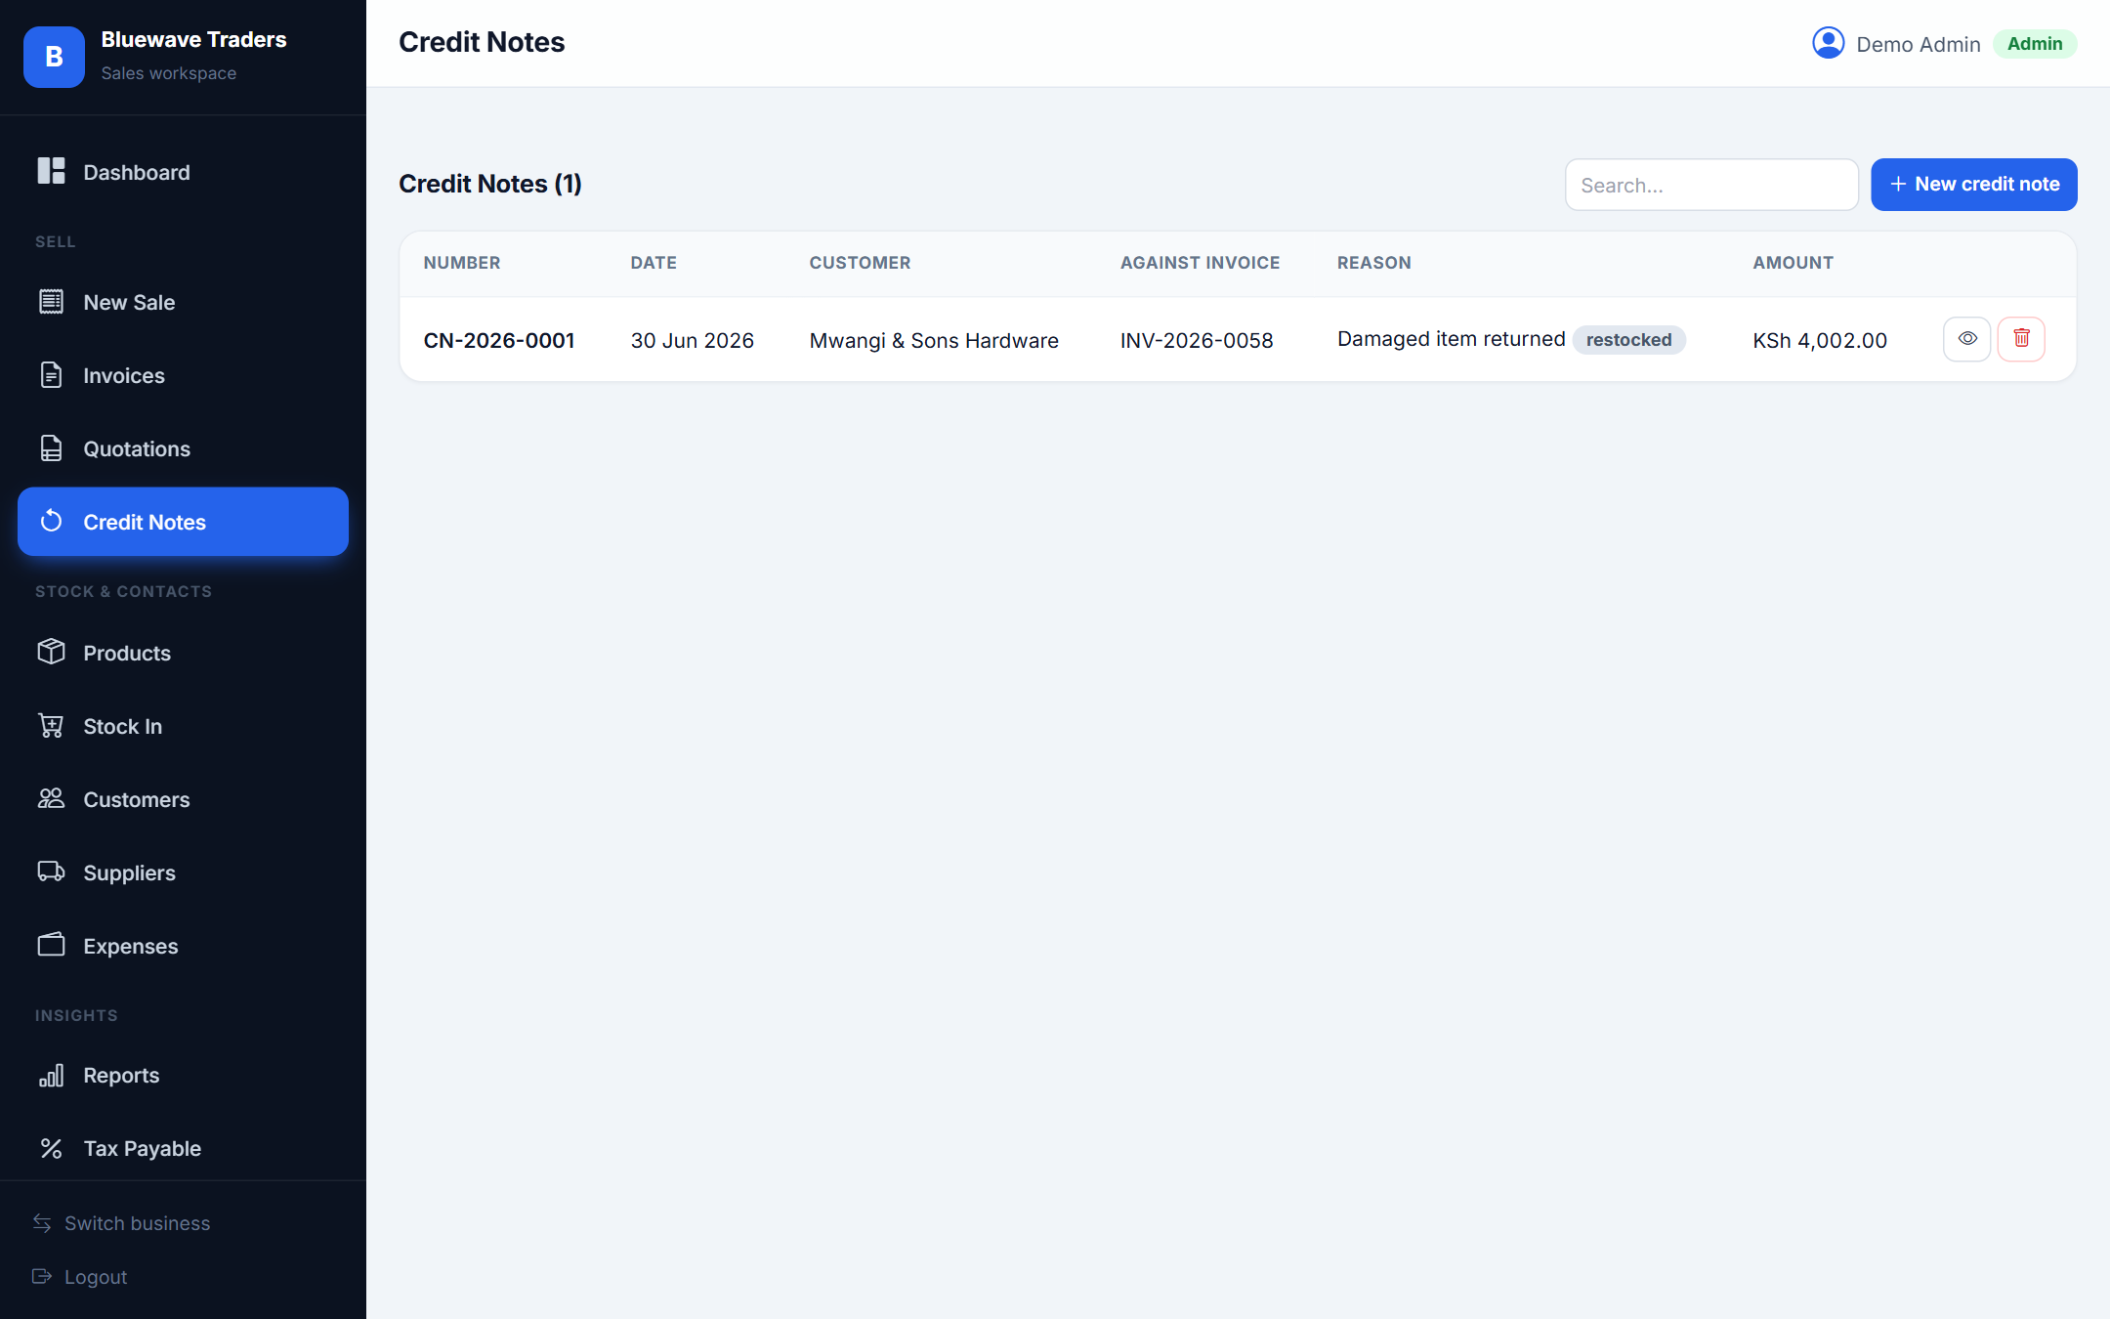This screenshot has height=1319, width=2110.
Task: Open the New Sale menu label
Action: tap(129, 302)
